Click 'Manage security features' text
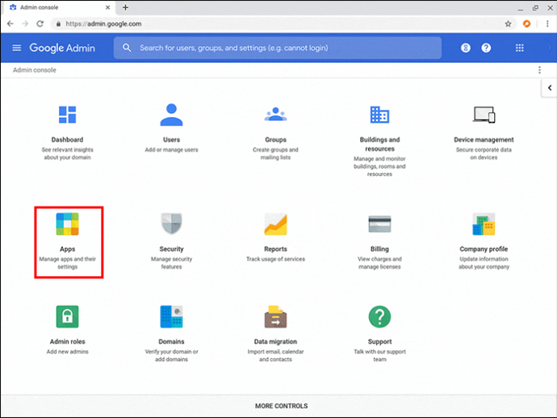Image resolution: width=557 pixels, height=418 pixels. click(171, 263)
